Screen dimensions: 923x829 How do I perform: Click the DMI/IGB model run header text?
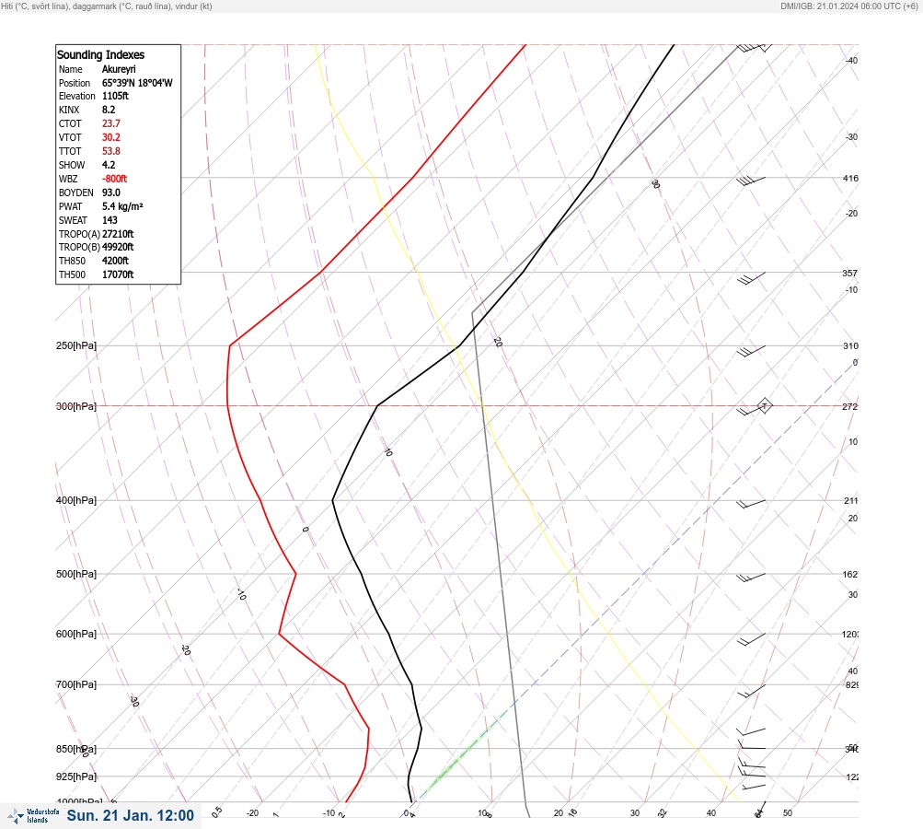(849, 6)
